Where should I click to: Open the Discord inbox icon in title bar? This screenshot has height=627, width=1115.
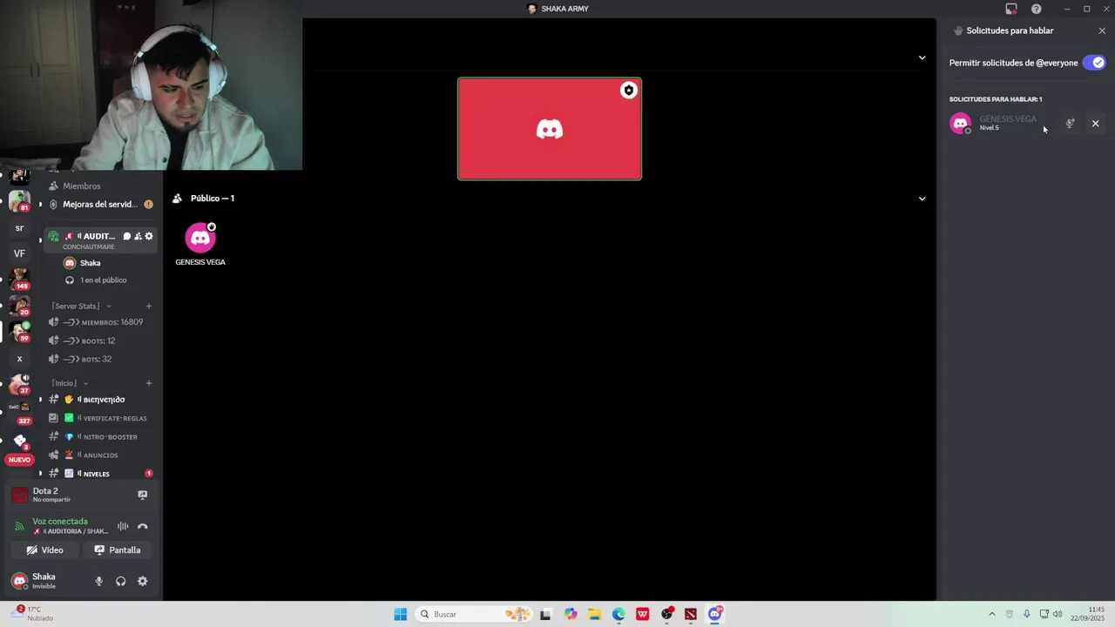1010,9
